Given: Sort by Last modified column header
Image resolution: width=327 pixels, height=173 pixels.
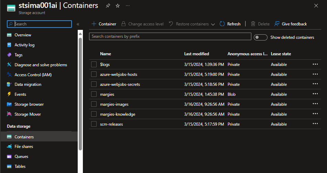Looking at the screenshot, I should coord(196,54).
